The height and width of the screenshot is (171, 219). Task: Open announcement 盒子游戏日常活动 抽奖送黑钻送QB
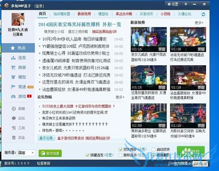click(84, 138)
